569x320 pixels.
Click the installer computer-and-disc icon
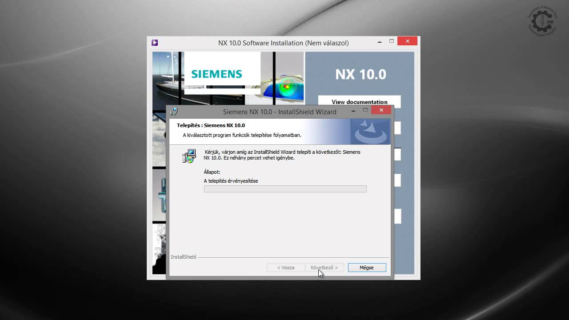[189, 156]
